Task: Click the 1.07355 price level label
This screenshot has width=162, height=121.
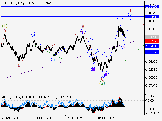Action: tap(152, 52)
